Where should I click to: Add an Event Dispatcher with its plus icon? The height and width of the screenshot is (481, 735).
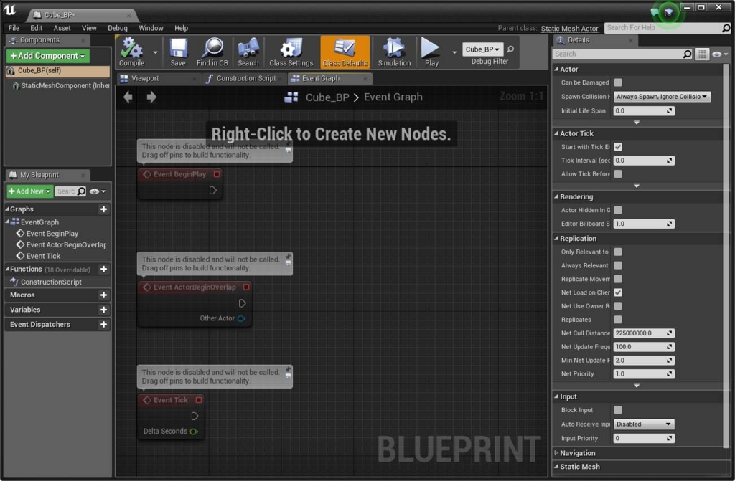[x=103, y=324]
